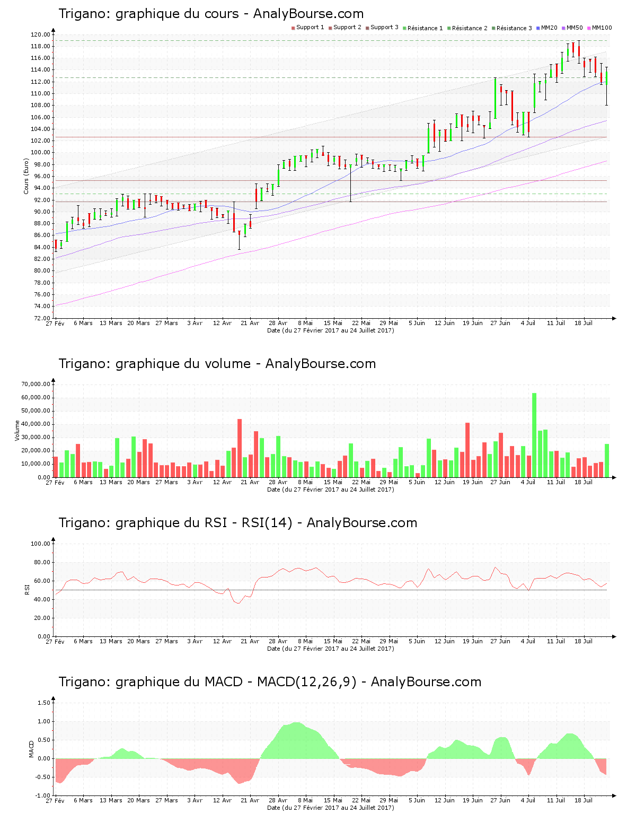
Task: Click the '86.00' value on price axis
Action: point(42,235)
